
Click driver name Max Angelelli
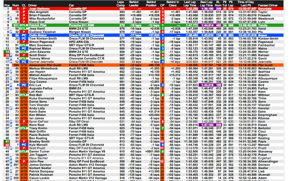point(39,12)
